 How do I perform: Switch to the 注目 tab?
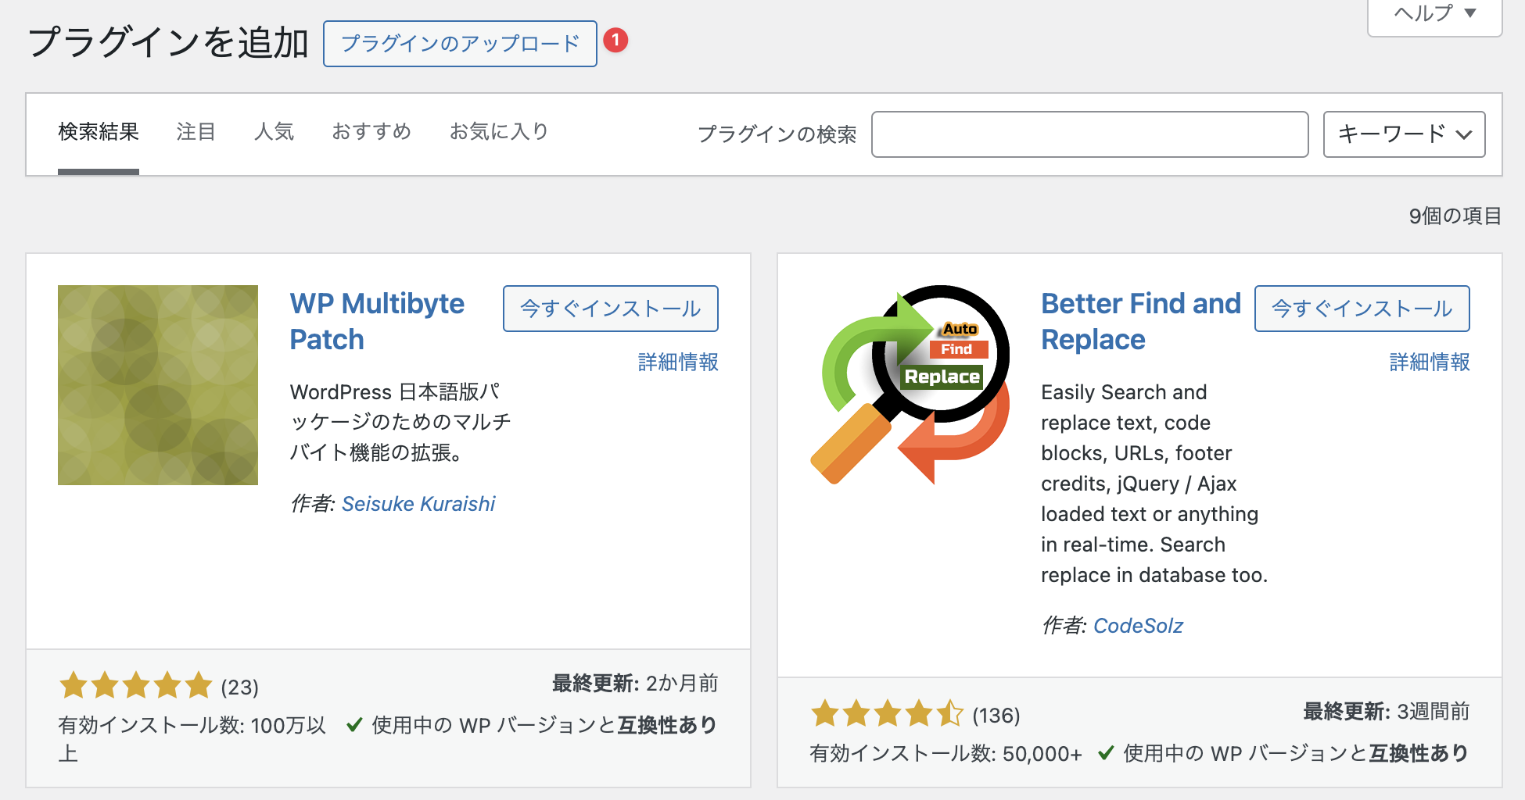click(x=196, y=132)
